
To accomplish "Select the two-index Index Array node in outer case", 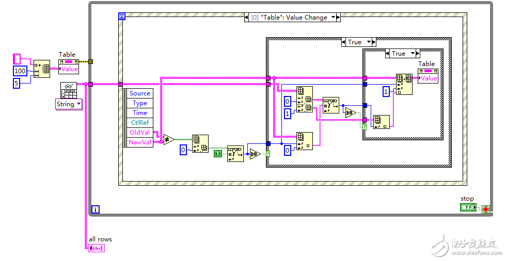I will [x=304, y=100].
